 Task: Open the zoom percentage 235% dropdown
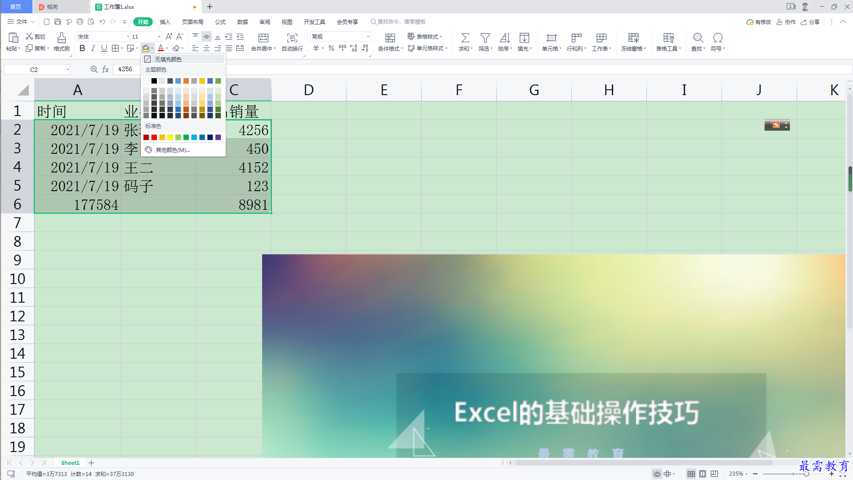tap(738, 474)
